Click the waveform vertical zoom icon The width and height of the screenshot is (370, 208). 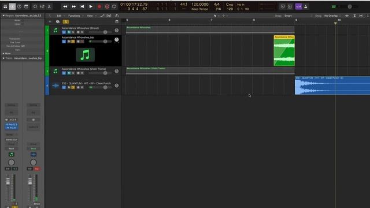tap(347, 16)
